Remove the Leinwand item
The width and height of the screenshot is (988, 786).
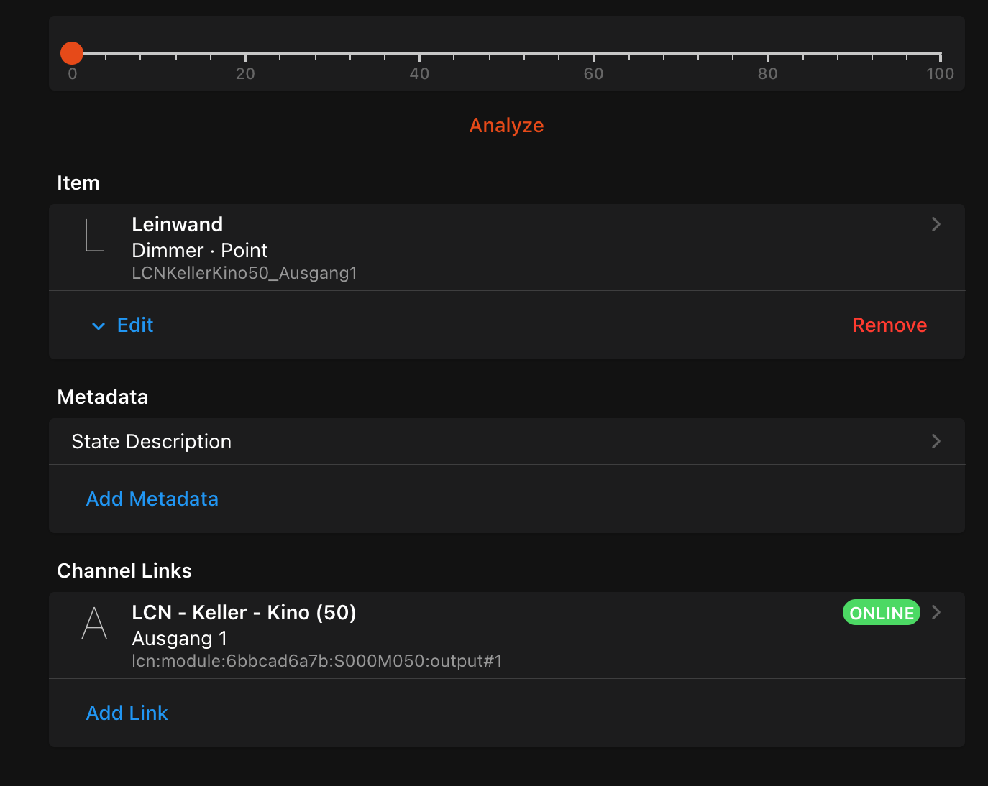tap(889, 325)
